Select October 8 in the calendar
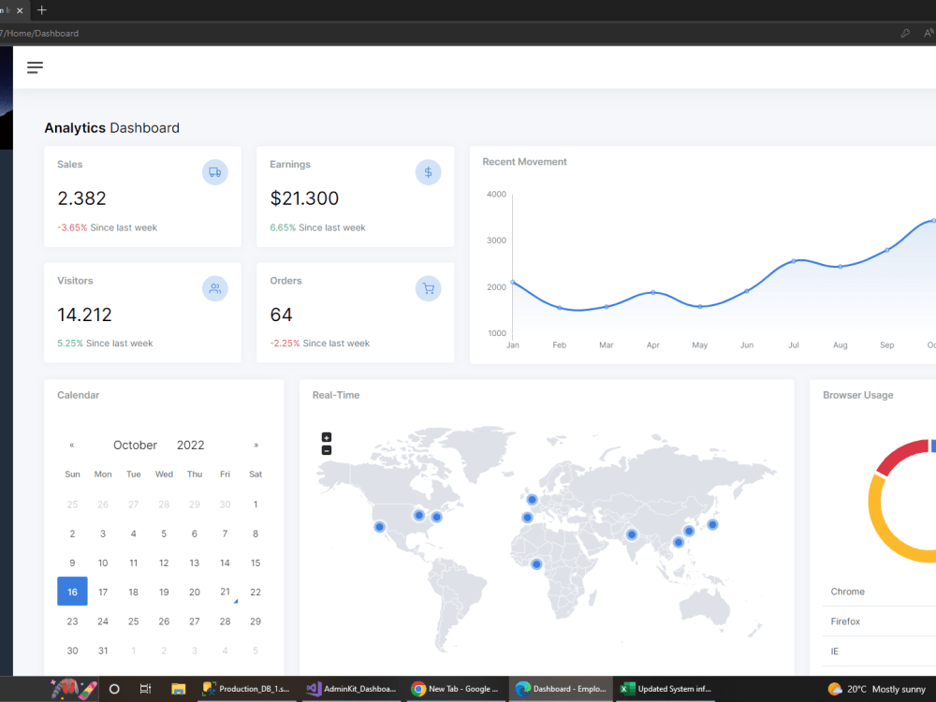 pyautogui.click(x=256, y=534)
